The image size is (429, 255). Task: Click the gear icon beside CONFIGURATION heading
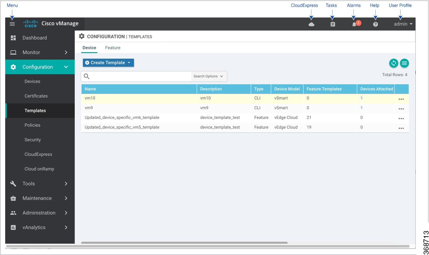point(82,36)
